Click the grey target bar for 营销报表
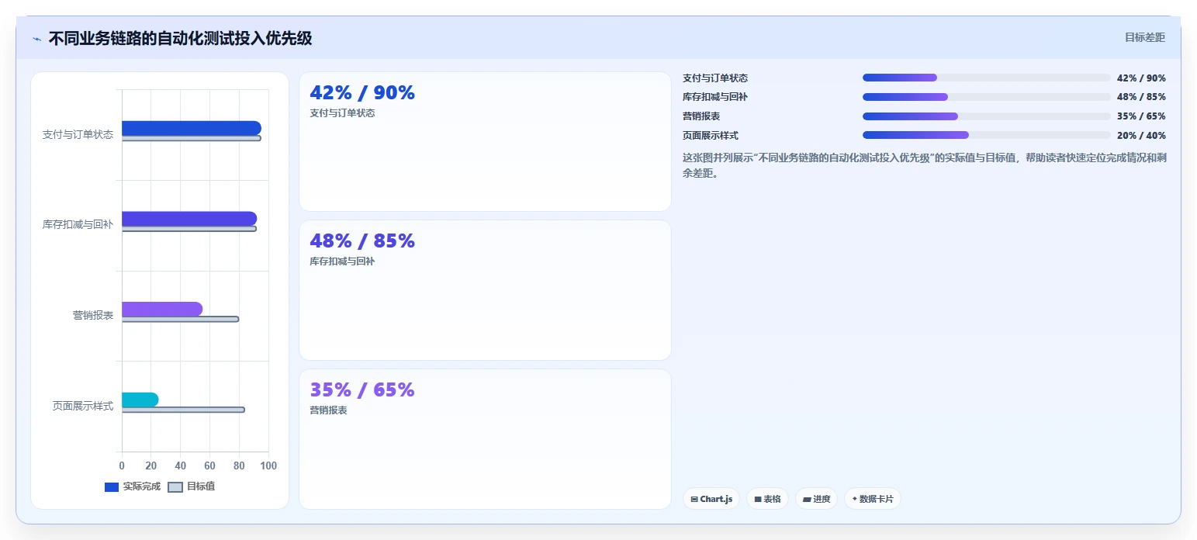 pos(180,319)
